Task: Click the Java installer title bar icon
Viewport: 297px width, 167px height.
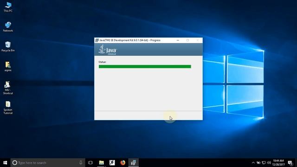Action: (97, 40)
